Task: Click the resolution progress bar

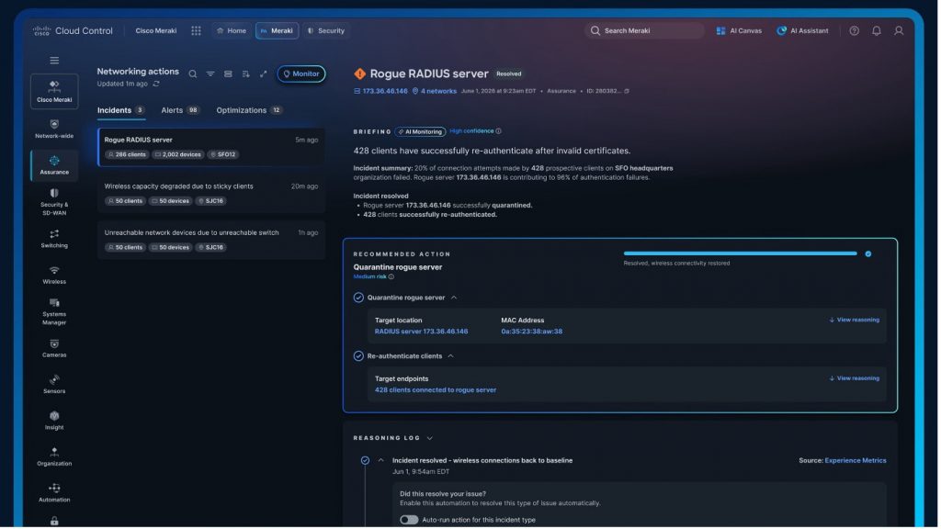Action: (742, 254)
